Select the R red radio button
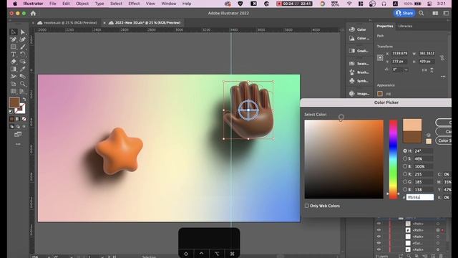Screen dimensions: 458x258 pyautogui.click(x=405, y=173)
